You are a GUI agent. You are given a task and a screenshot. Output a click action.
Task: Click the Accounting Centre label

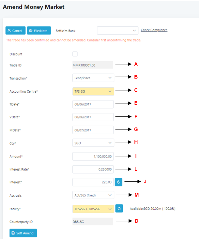[23, 91]
